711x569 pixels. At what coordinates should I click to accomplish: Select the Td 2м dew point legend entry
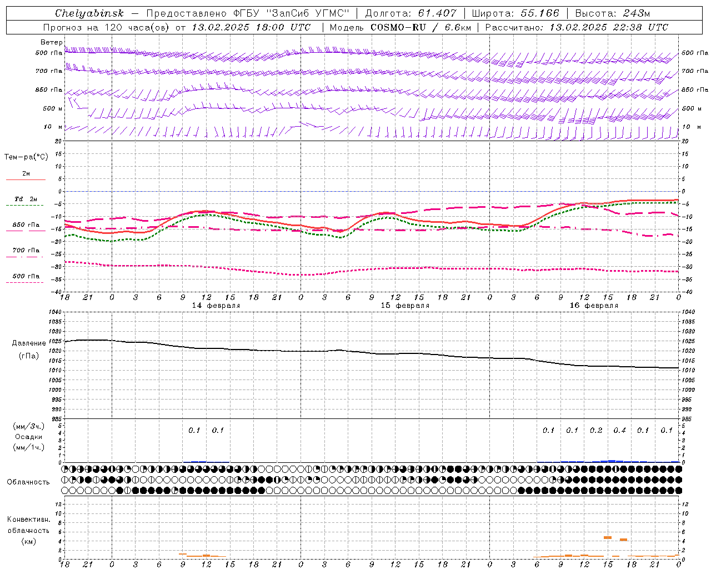pos(26,199)
